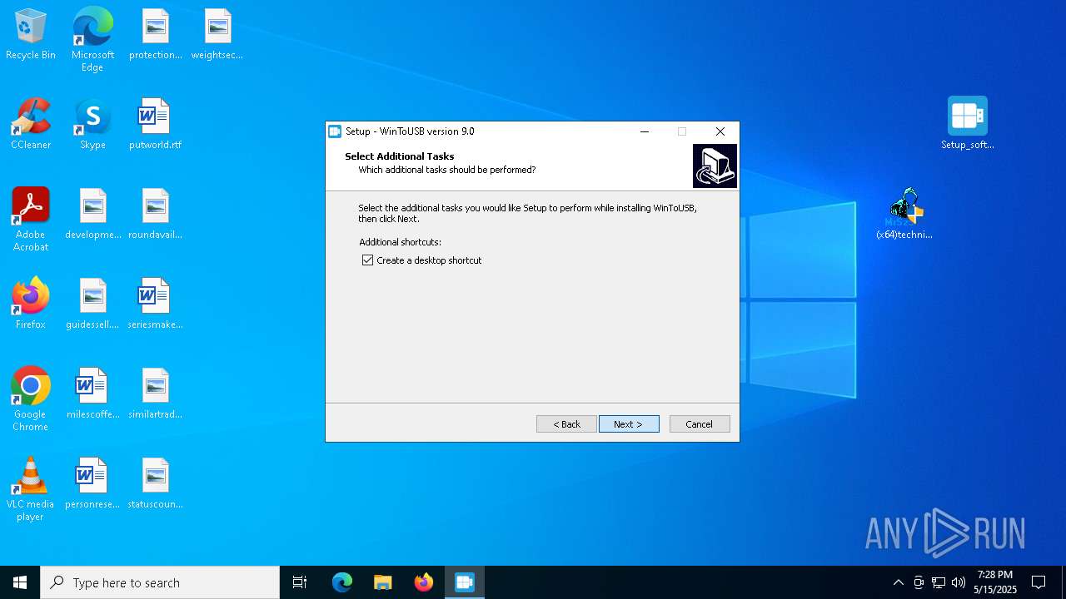Select CCleaner desktop shortcut
This screenshot has width=1066, height=599.
point(31,125)
